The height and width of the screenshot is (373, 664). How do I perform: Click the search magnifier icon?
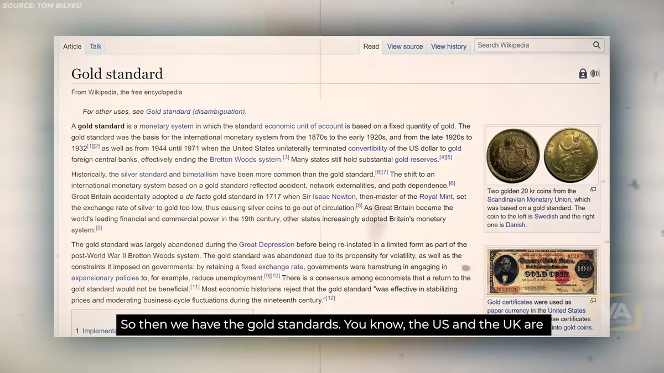(596, 45)
